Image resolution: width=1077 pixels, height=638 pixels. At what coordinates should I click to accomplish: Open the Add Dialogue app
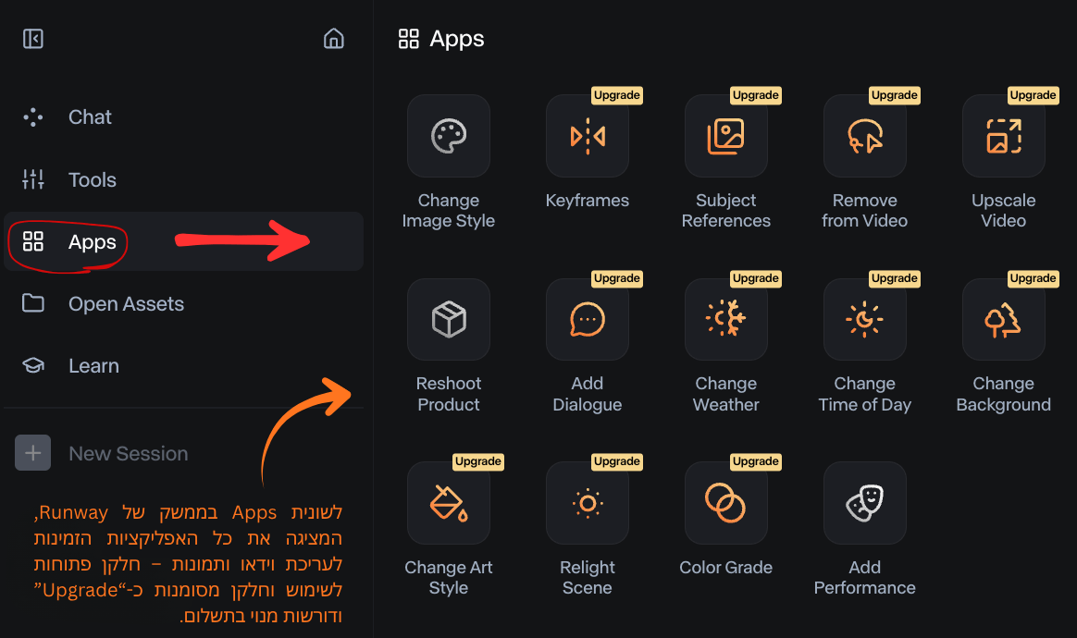[588, 320]
